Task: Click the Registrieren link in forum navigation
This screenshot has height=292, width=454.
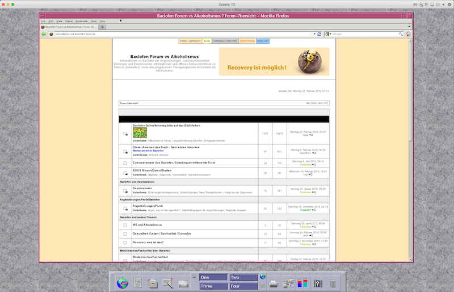Action: [247, 41]
